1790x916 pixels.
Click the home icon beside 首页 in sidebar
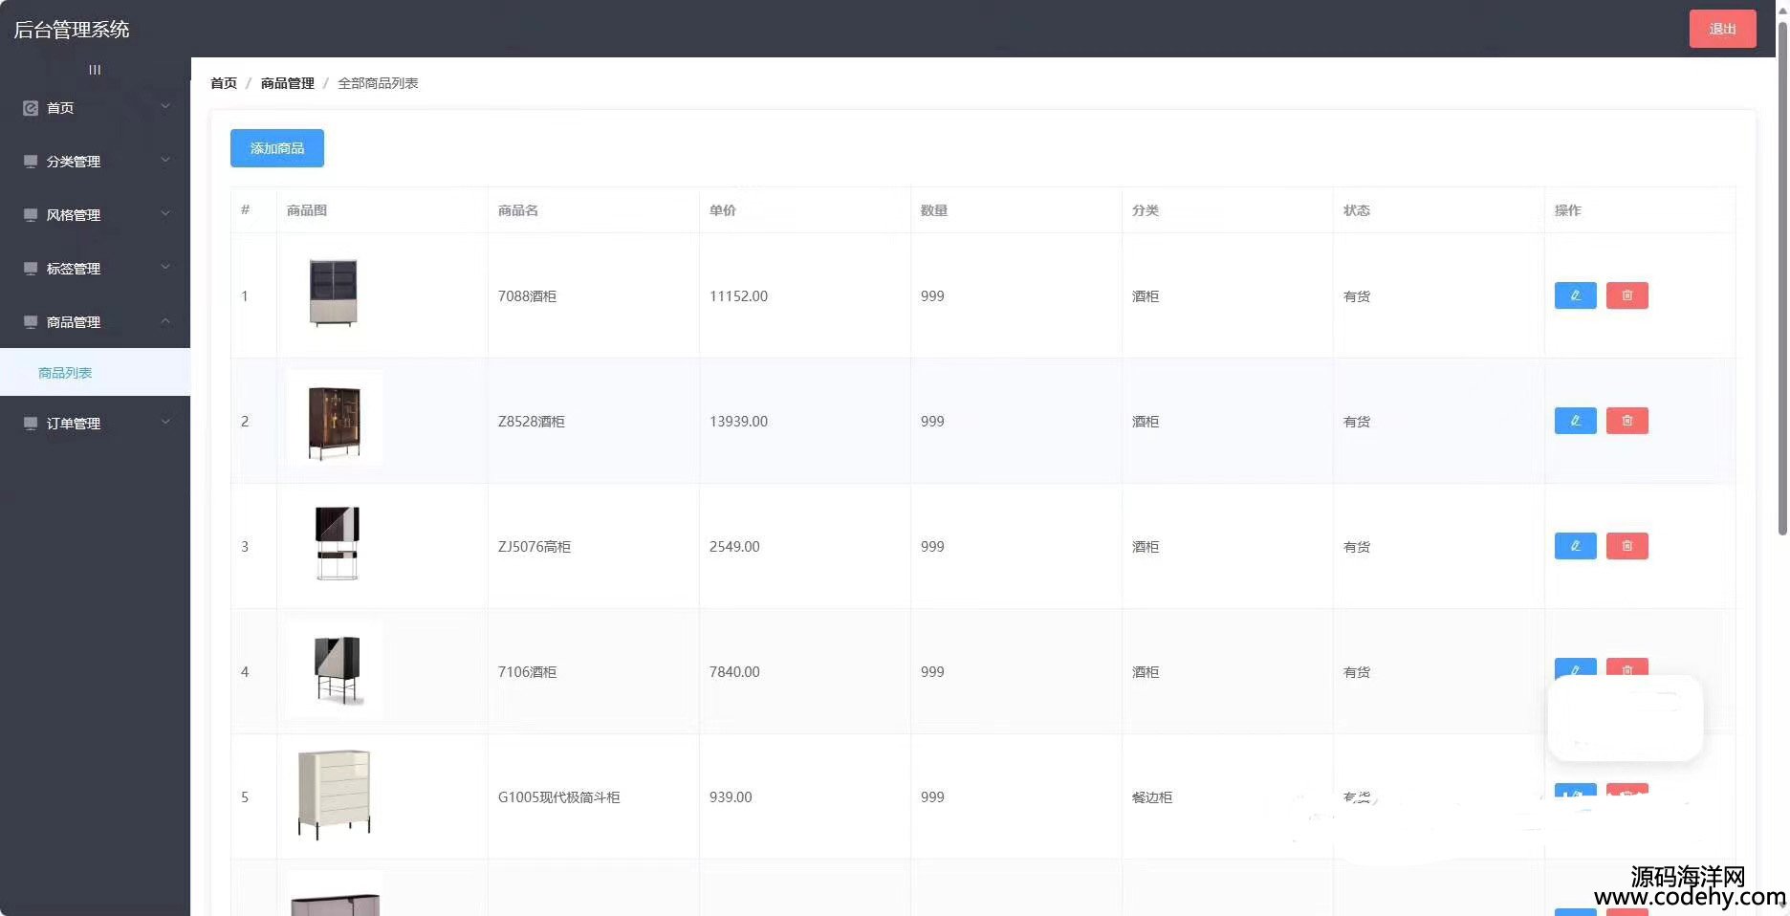click(x=31, y=108)
